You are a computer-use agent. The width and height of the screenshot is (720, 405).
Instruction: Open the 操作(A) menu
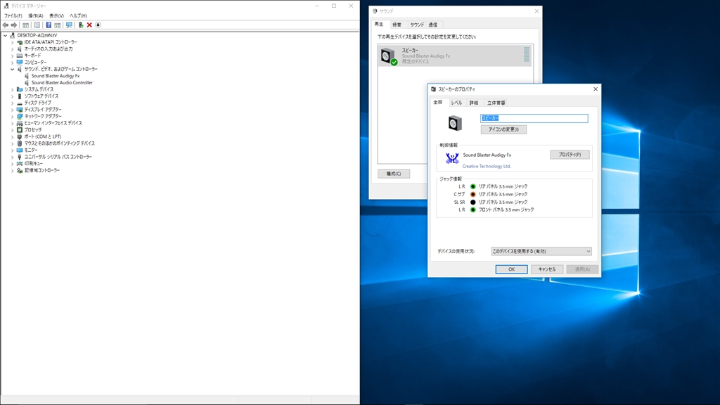point(36,15)
